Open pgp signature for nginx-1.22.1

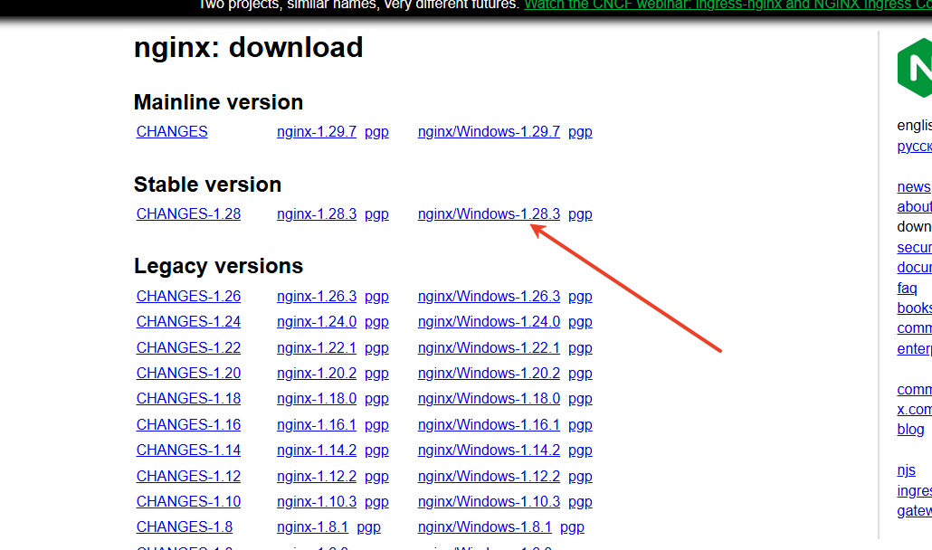pyautogui.click(x=376, y=347)
